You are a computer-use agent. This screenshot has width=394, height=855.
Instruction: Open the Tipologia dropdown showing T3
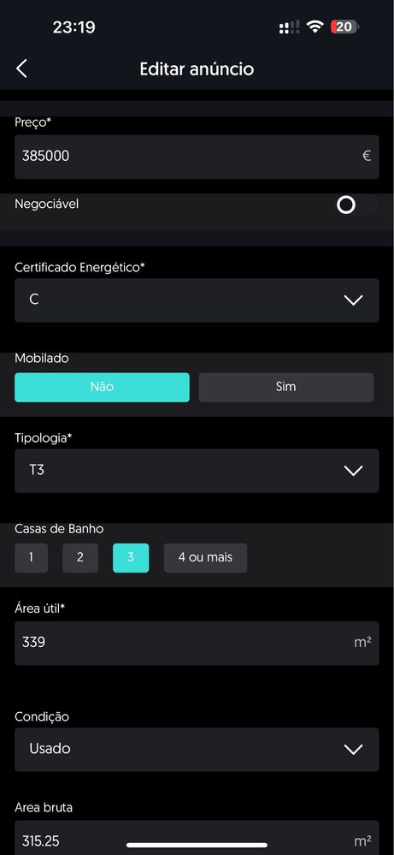pyautogui.click(x=197, y=471)
